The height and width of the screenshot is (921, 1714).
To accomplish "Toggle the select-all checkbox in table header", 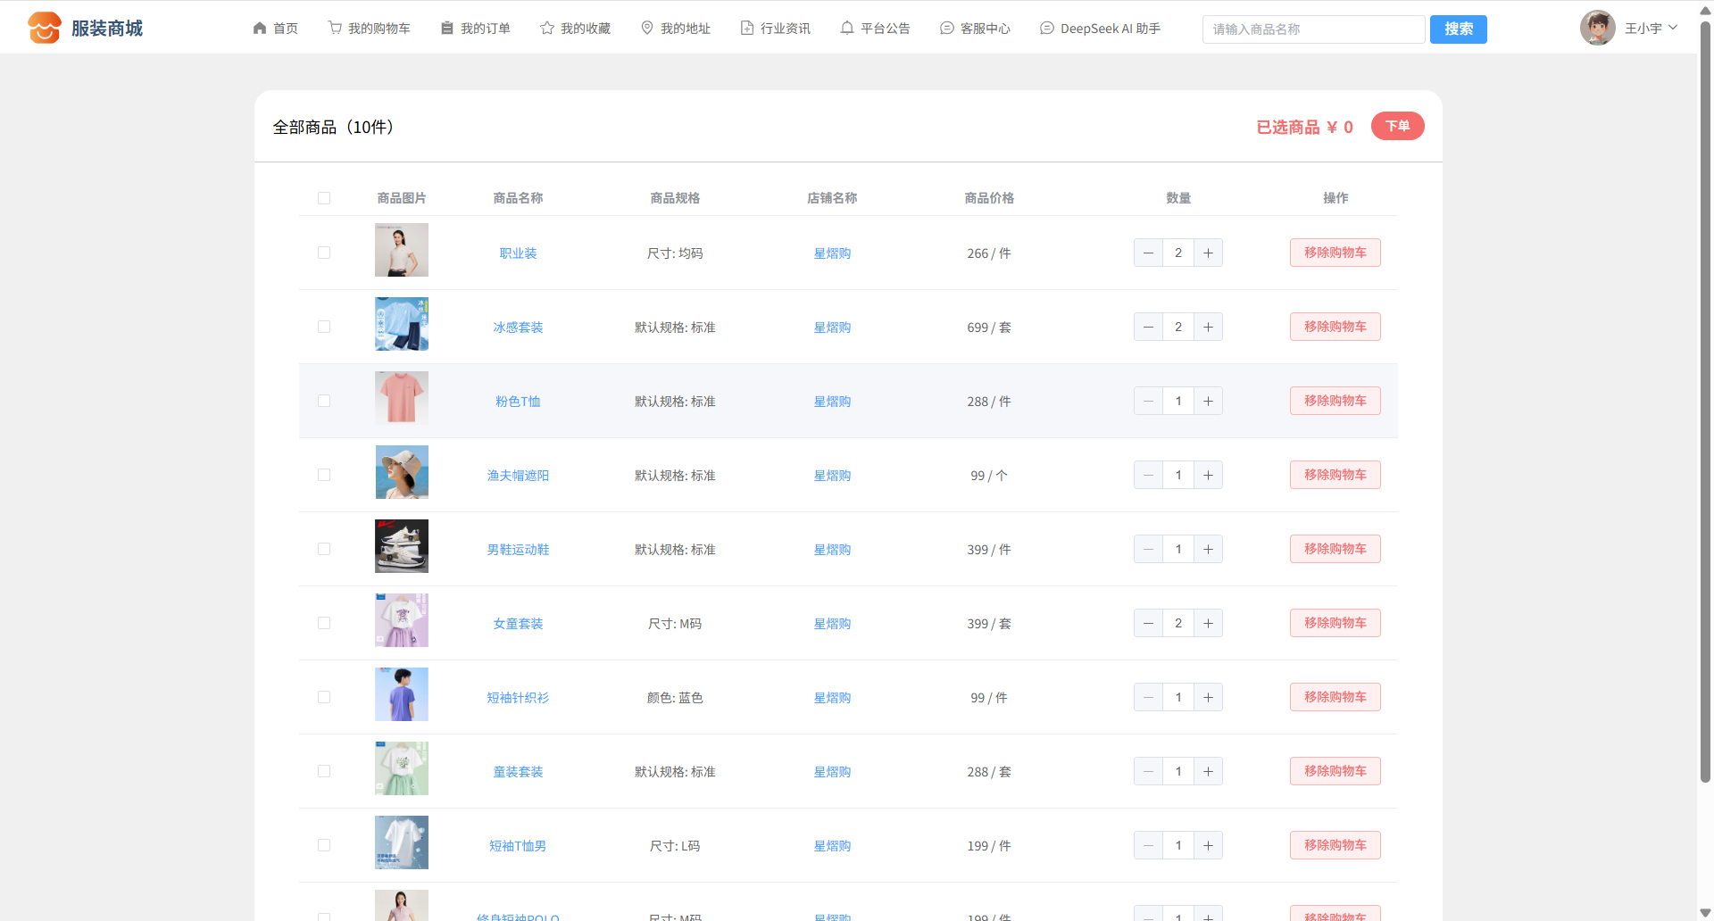I will pos(324,198).
